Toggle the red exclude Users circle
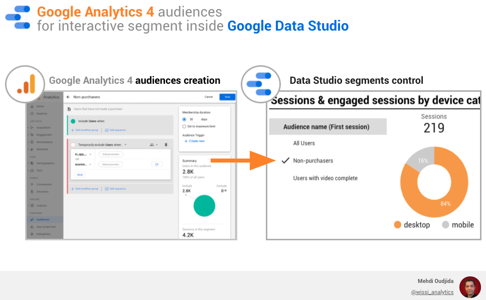Image resolution: width=486 pixels, height=300 pixels. (73, 144)
